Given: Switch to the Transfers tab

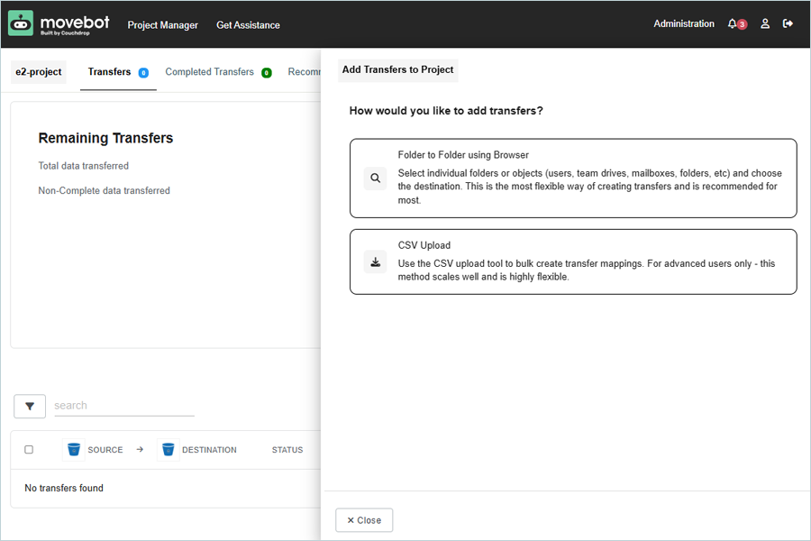Looking at the screenshot, I should click(109, 72).
